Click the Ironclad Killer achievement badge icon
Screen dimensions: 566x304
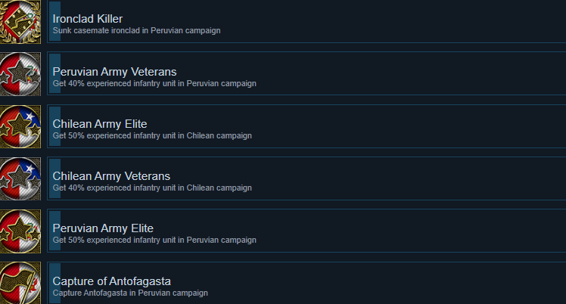[20, 22]
